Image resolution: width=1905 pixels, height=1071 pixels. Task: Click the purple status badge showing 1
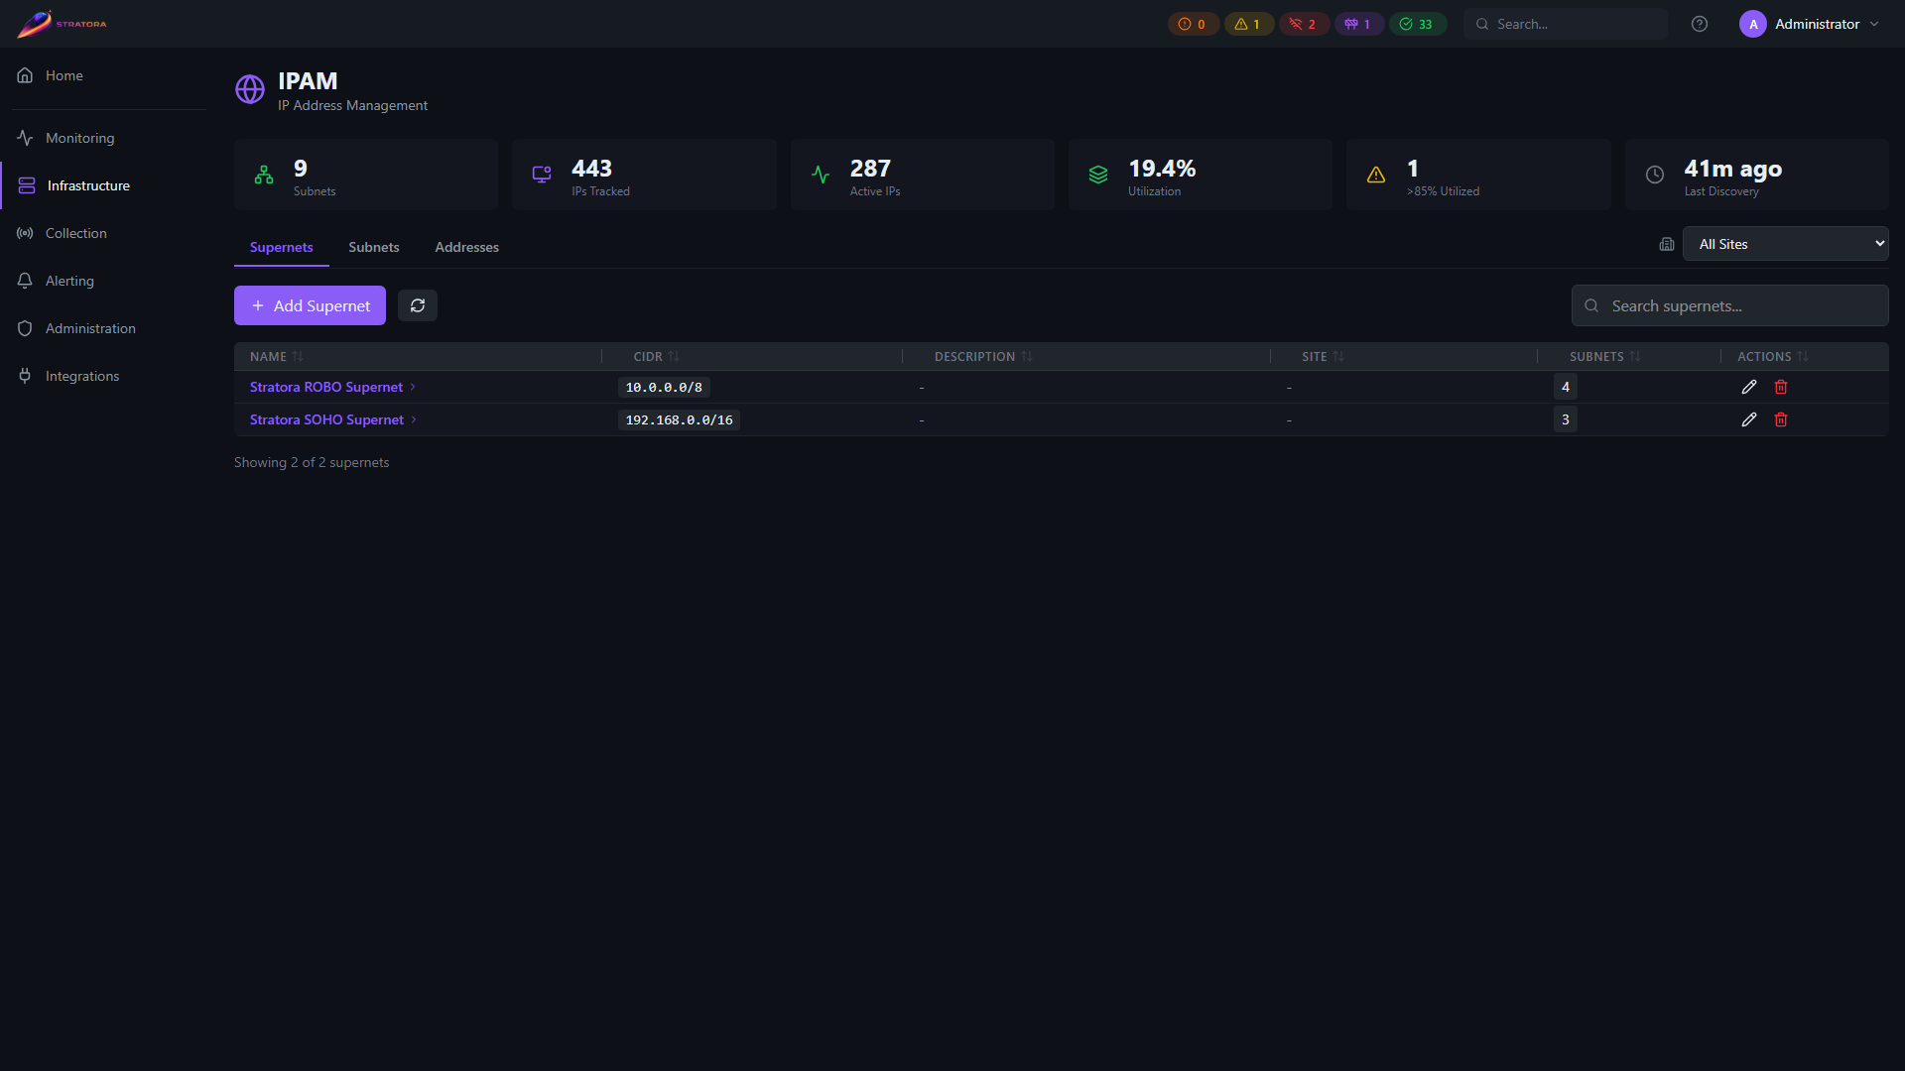(1358, 24)
